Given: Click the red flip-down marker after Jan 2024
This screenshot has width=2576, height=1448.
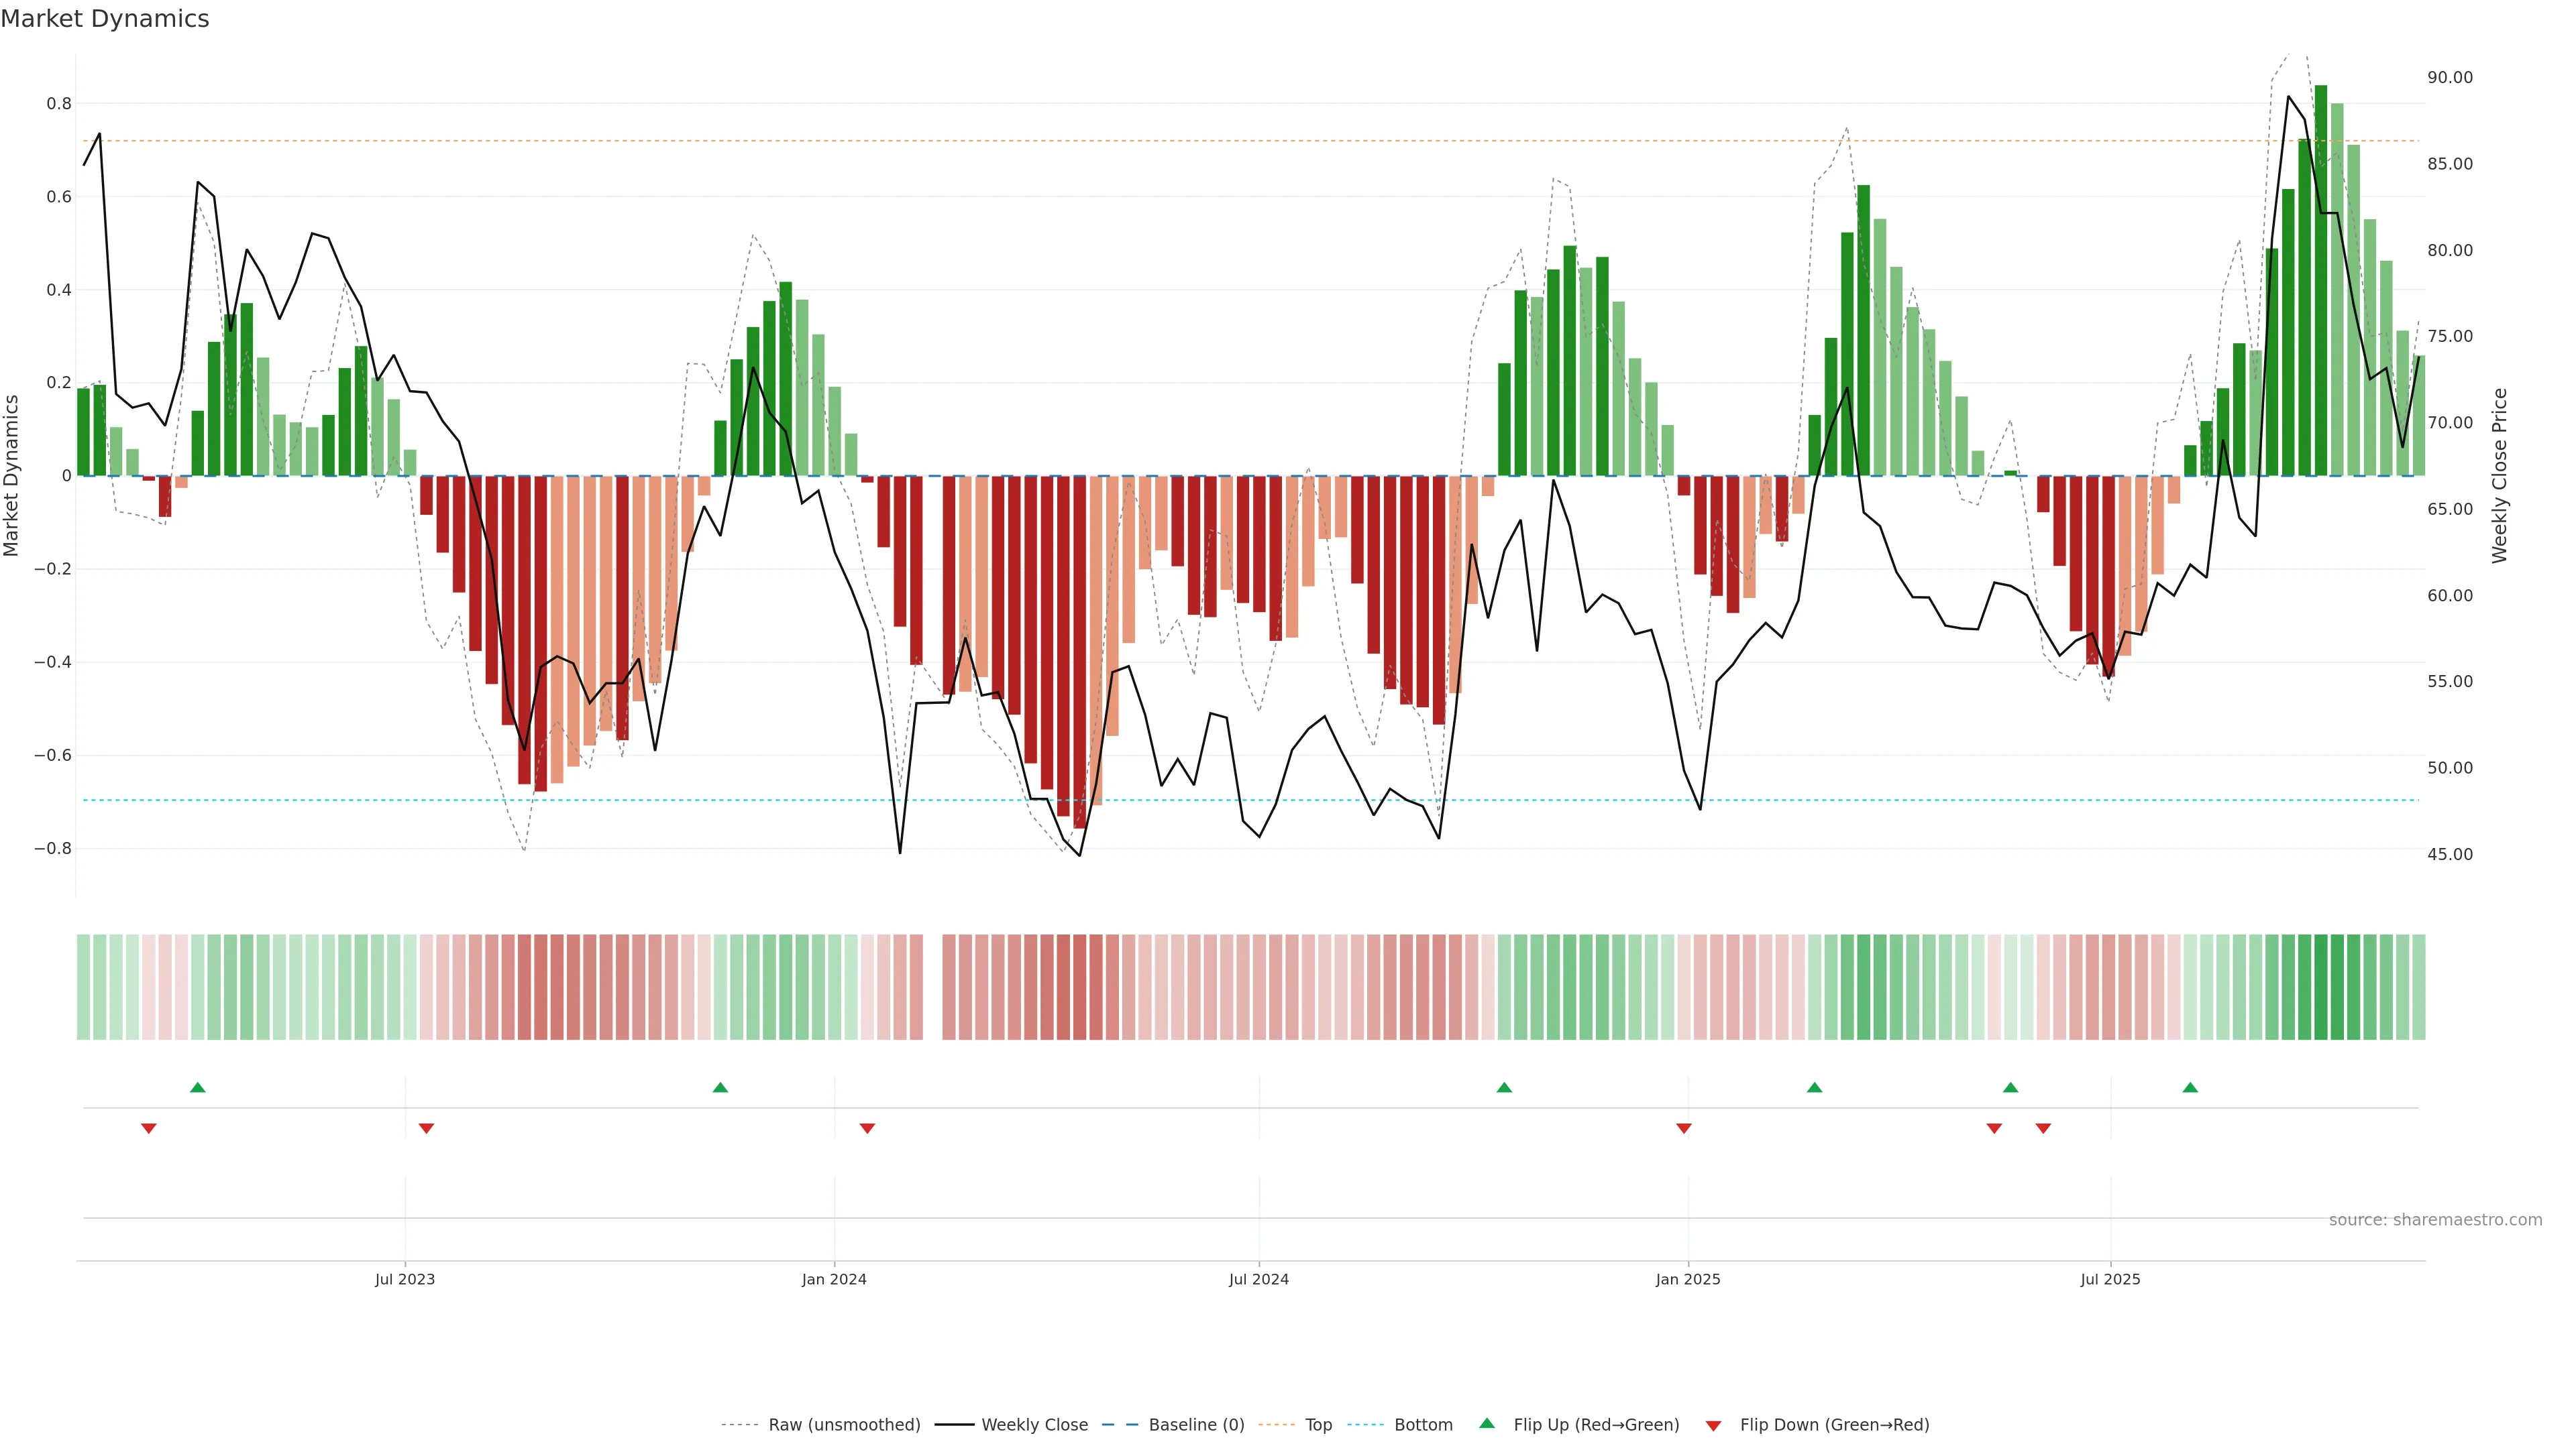Looking at the screenshot, I should tap(867, 1128).
